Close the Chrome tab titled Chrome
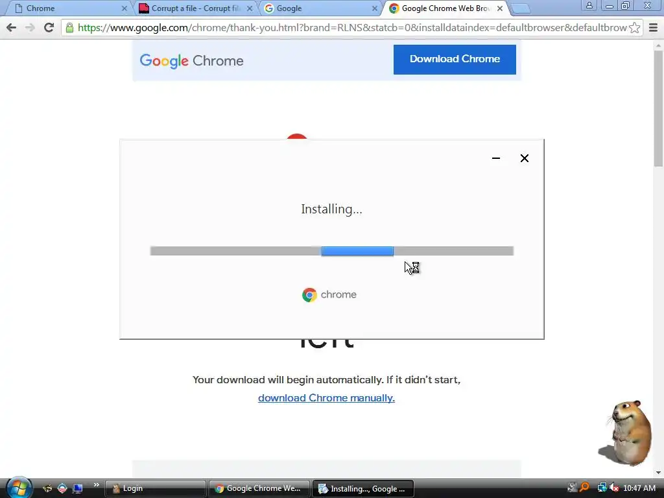The width and height of the screenshot is (664, 498). 124,8
